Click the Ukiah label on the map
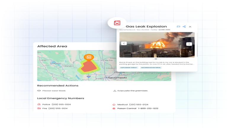The height and width of the screenshot is (130, 231). 44,60
